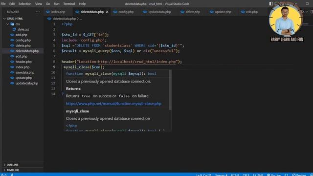Open the File menu
The image size is (313, 176).
point(3,4)
